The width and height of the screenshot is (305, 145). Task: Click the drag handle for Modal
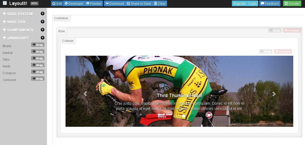pyautogui.click(x=38, y=45)
